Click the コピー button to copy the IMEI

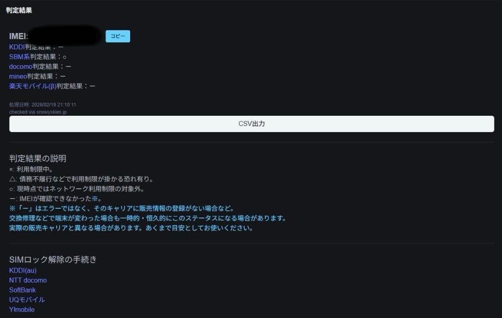click(118, 36)
